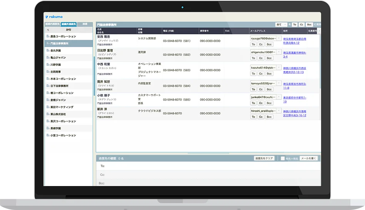Screen dimensions: 365x210
Task: Open the column selector dropdown after 社員番号
Action: pyautogui.click(x=319, y=31)
